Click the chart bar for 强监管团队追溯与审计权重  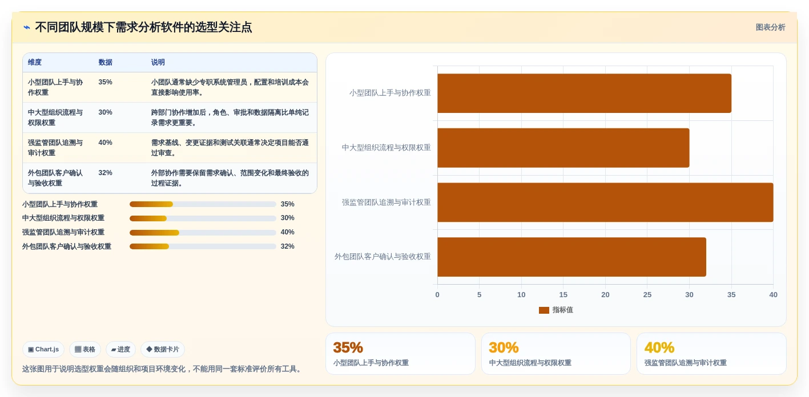pos(605,202)
